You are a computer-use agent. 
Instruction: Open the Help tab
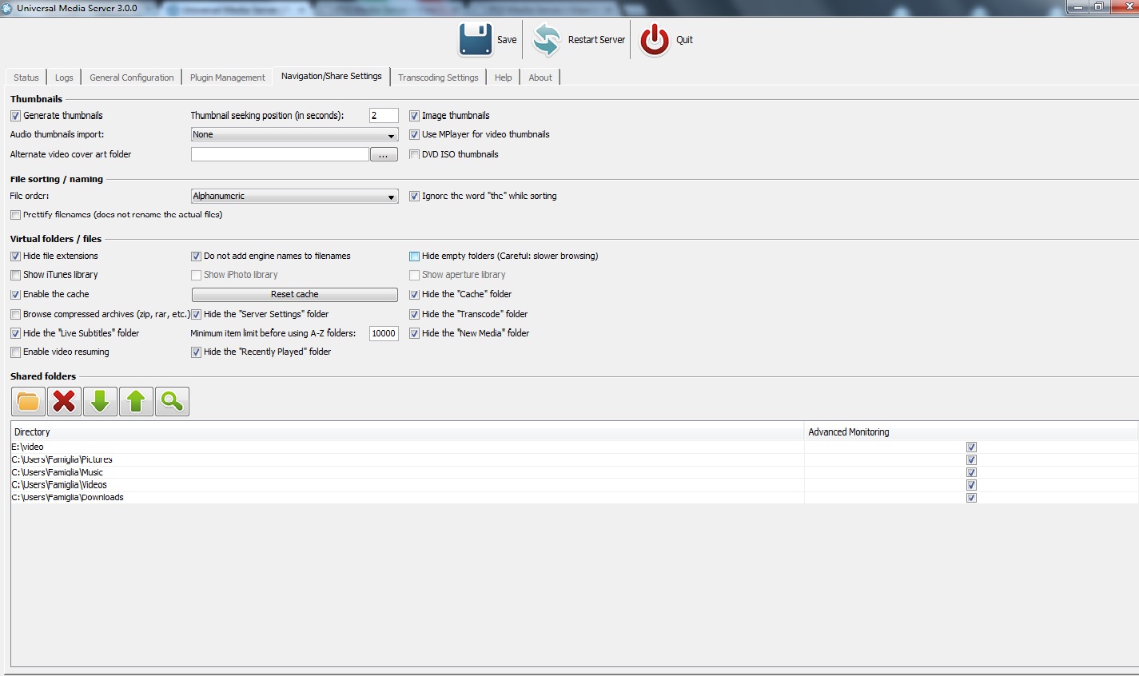[x=504, y=78]
